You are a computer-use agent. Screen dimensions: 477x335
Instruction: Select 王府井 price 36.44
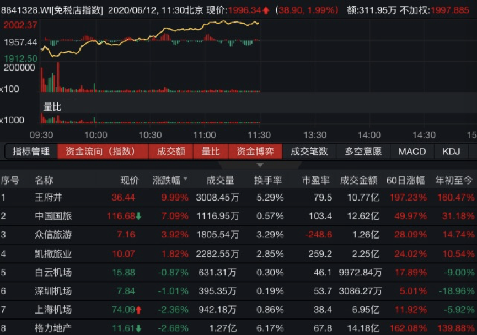pos(123,198)
